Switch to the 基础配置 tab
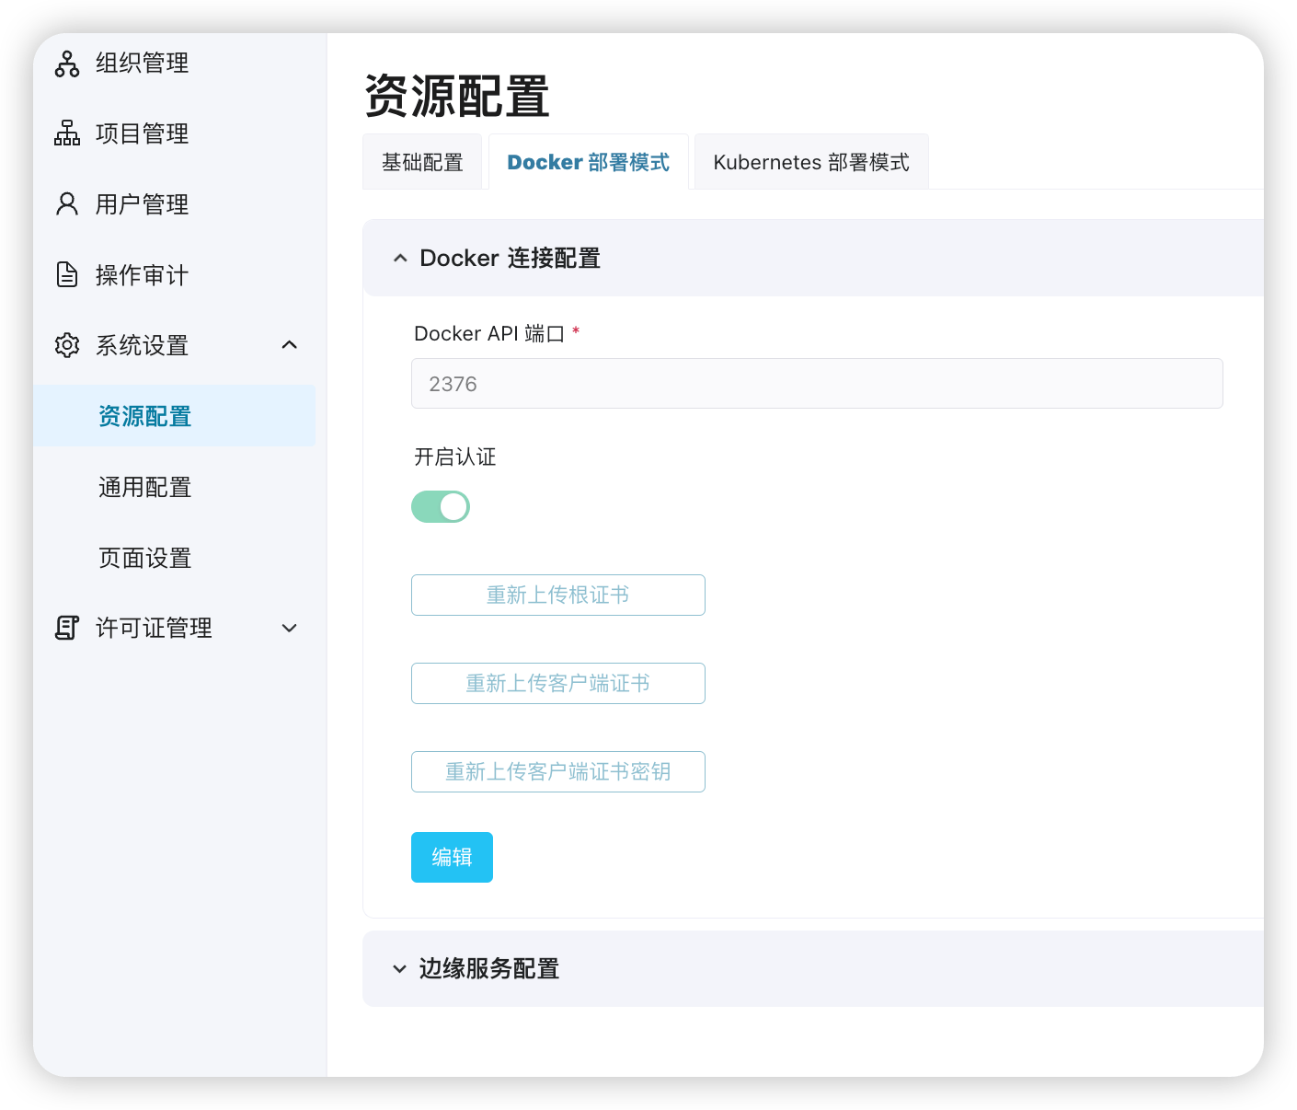The image size is (1297, 1110). 422,163
